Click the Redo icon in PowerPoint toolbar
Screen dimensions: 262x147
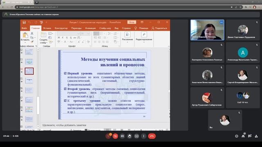click(36, 22)
